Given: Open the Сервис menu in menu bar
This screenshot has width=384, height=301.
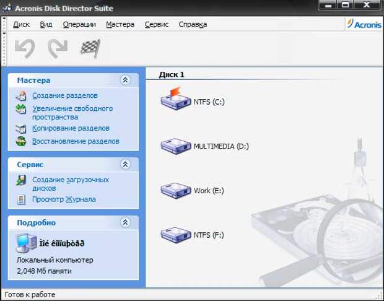Looking at the screenshot, I should point(157,25).
